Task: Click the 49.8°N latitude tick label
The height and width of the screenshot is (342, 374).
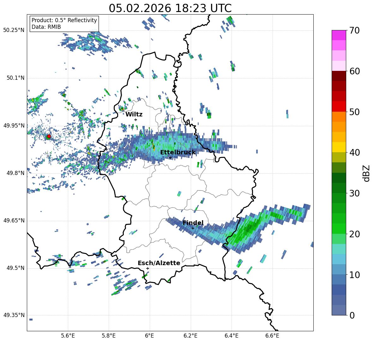Action: click(15, 173)
